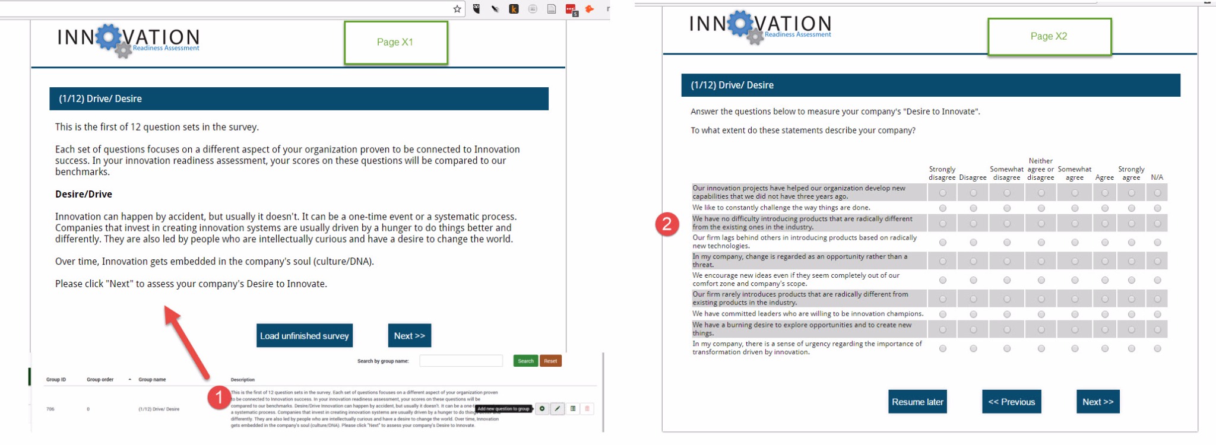Click the Group name column header

click(152, 380)
